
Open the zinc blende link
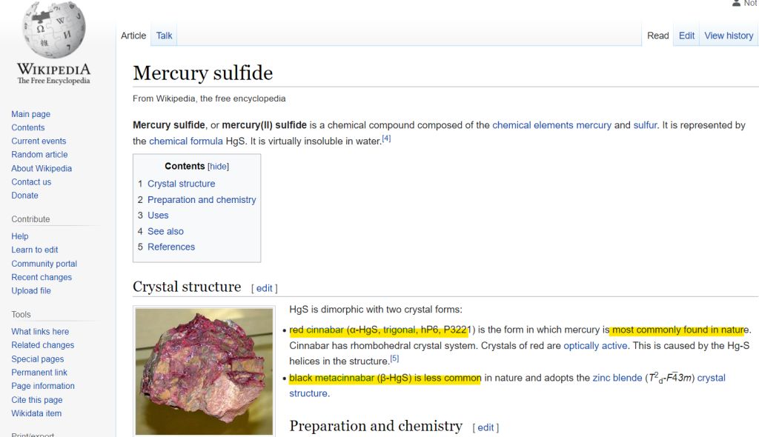pyautogui.click(x=617, y=378)
